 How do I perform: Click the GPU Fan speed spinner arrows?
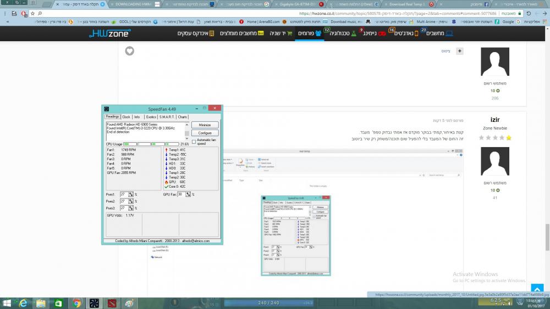tap(187, 194)
